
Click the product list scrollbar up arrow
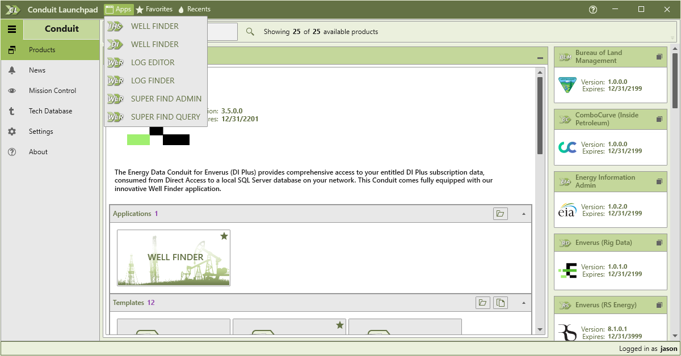pyautogui.click(x=675, y=49)
